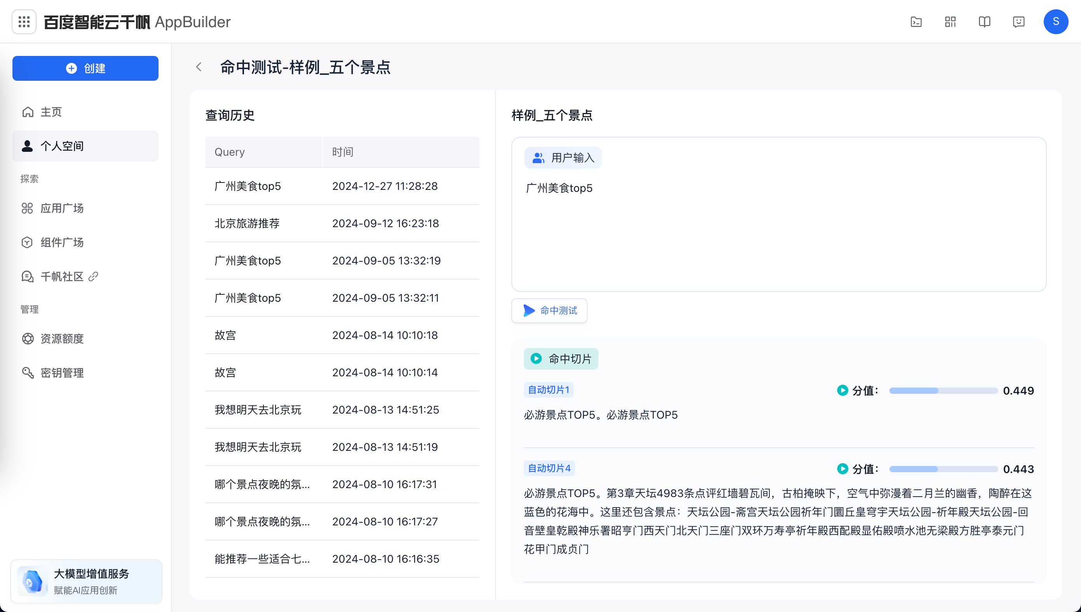
Task: Click the 用户输入 label tag
Action: (563, 158)
